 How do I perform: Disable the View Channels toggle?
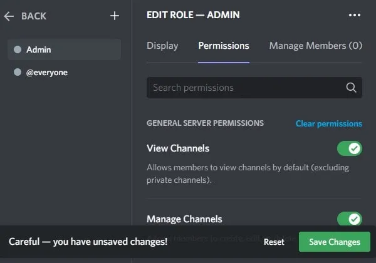[x=349, y=148]
